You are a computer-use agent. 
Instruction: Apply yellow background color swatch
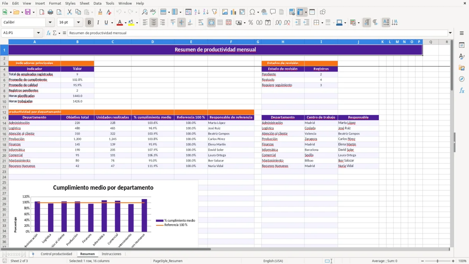click(x=131, y=23)
